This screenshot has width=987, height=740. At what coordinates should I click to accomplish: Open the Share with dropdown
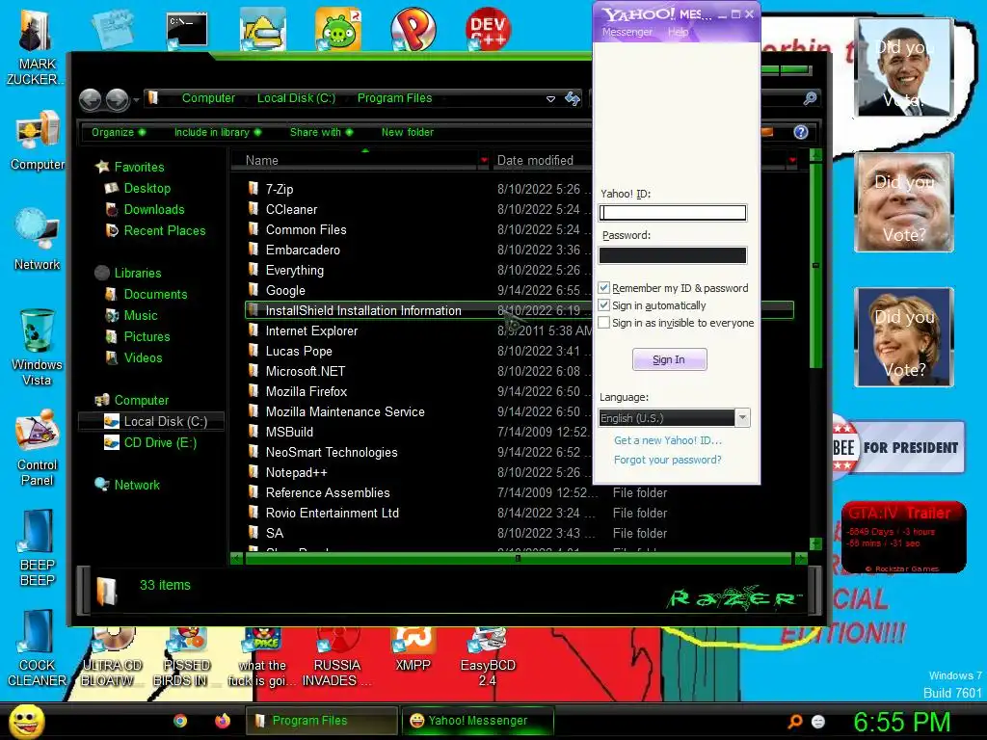(321, 132)
